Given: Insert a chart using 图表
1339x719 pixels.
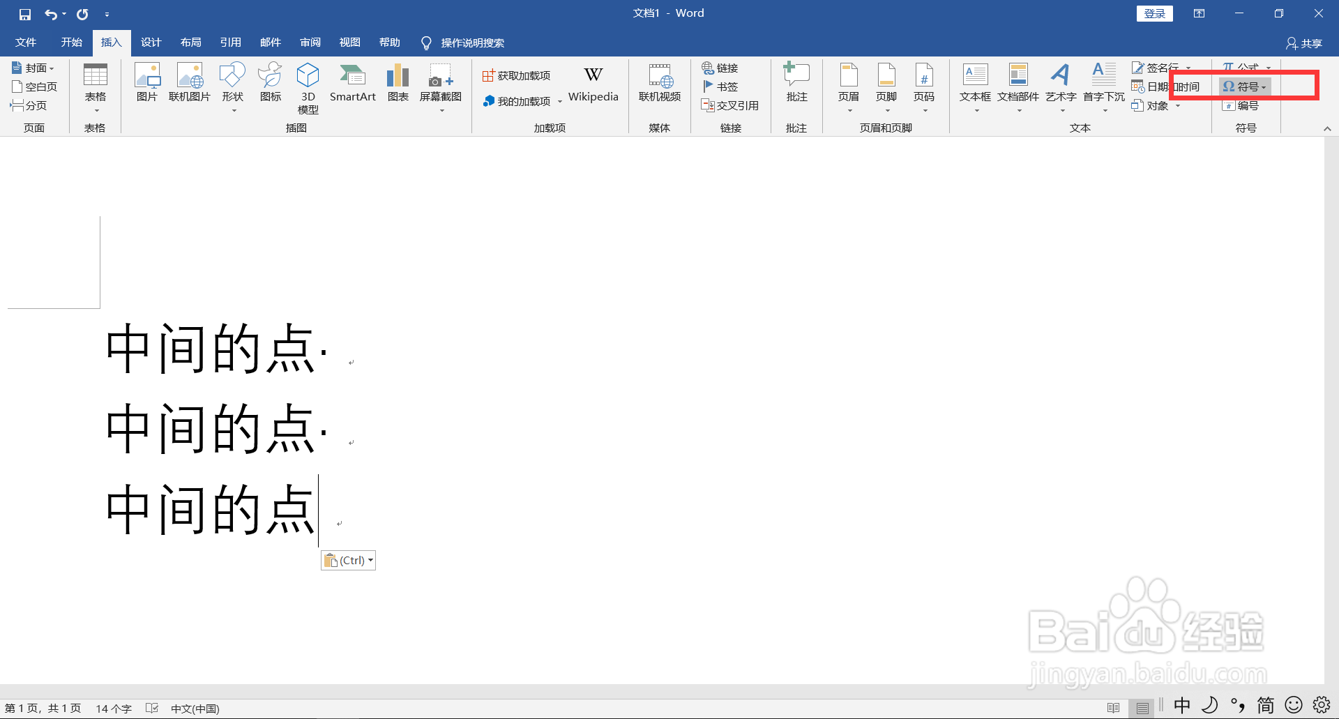Looking at the screenshot, I should [x=398, y=82].
